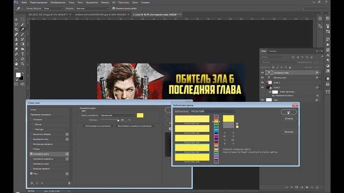The image size is (344, 193).
Task: Click plus button beside Выполнить обводку
Action: point(67,134)
